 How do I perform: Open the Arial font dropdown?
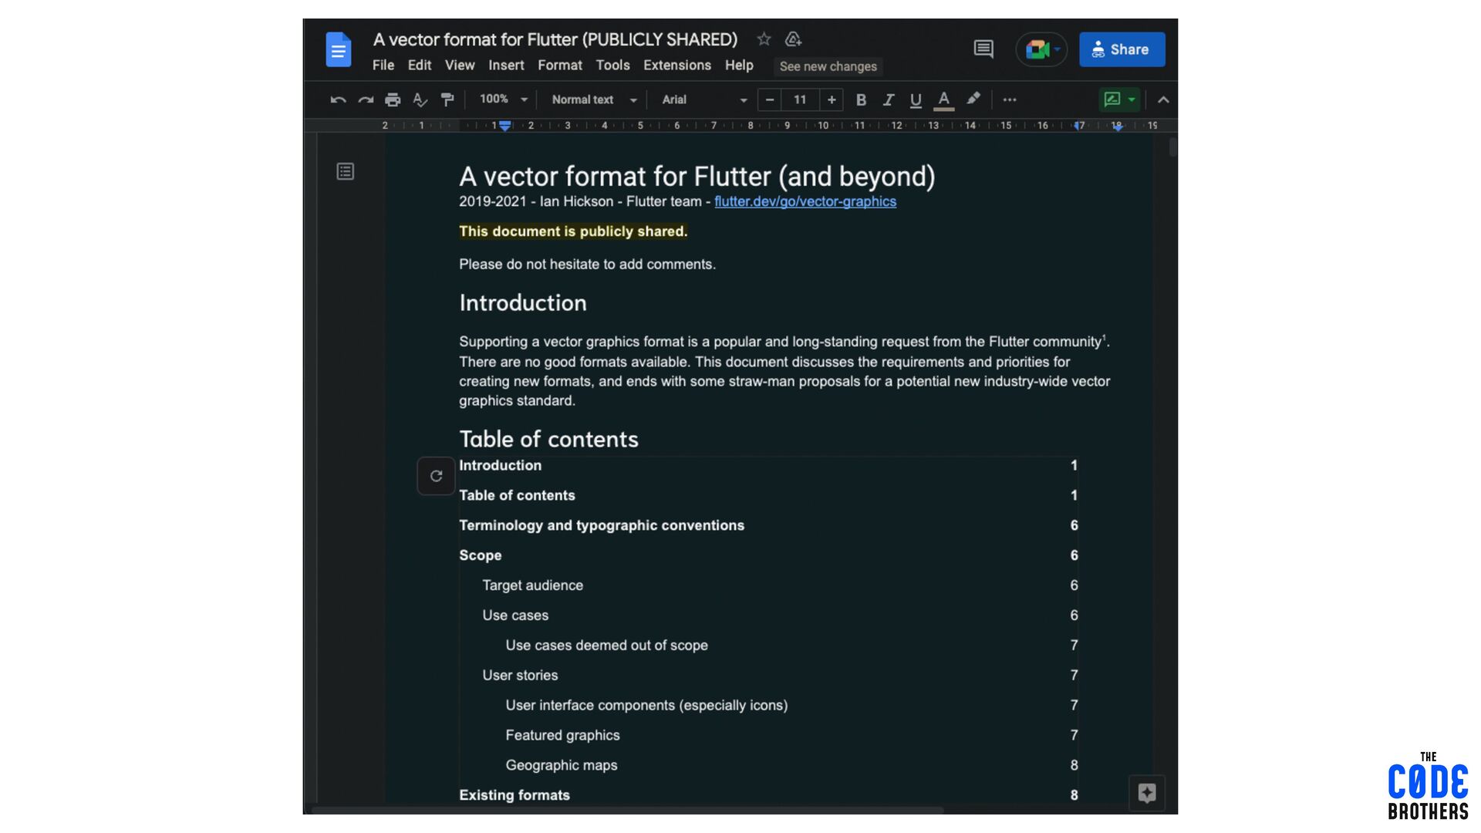click(x=704, y=99)
